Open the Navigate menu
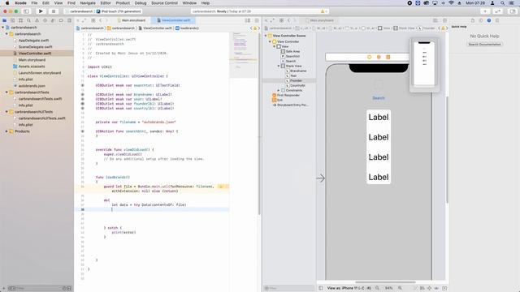This screenshot has height=292, width=520. point(88,3)
